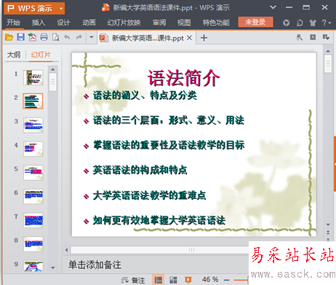Click the thumbnail pane scrollbar handle
Screen dimensions: 336x285
pos(53,82)
